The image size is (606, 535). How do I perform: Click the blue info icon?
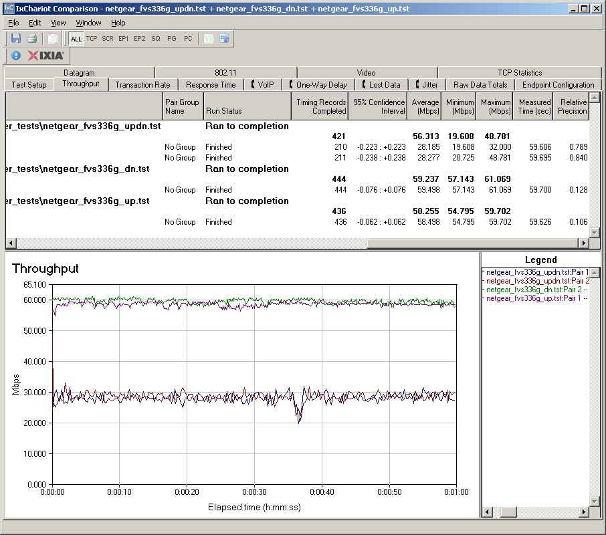tap(16, 56)
